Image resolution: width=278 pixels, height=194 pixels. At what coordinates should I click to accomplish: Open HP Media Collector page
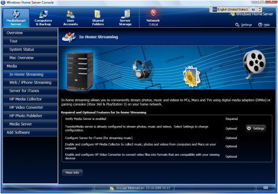click(x=30, y=99)
